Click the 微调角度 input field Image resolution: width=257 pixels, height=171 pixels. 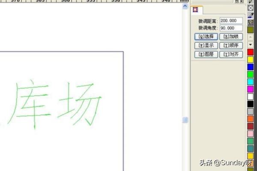pyautogui.click(x=231, y=28)
